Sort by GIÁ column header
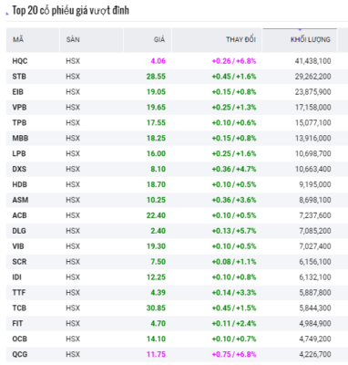Screen dimensions: 348x365 click(x=159, y=39)
